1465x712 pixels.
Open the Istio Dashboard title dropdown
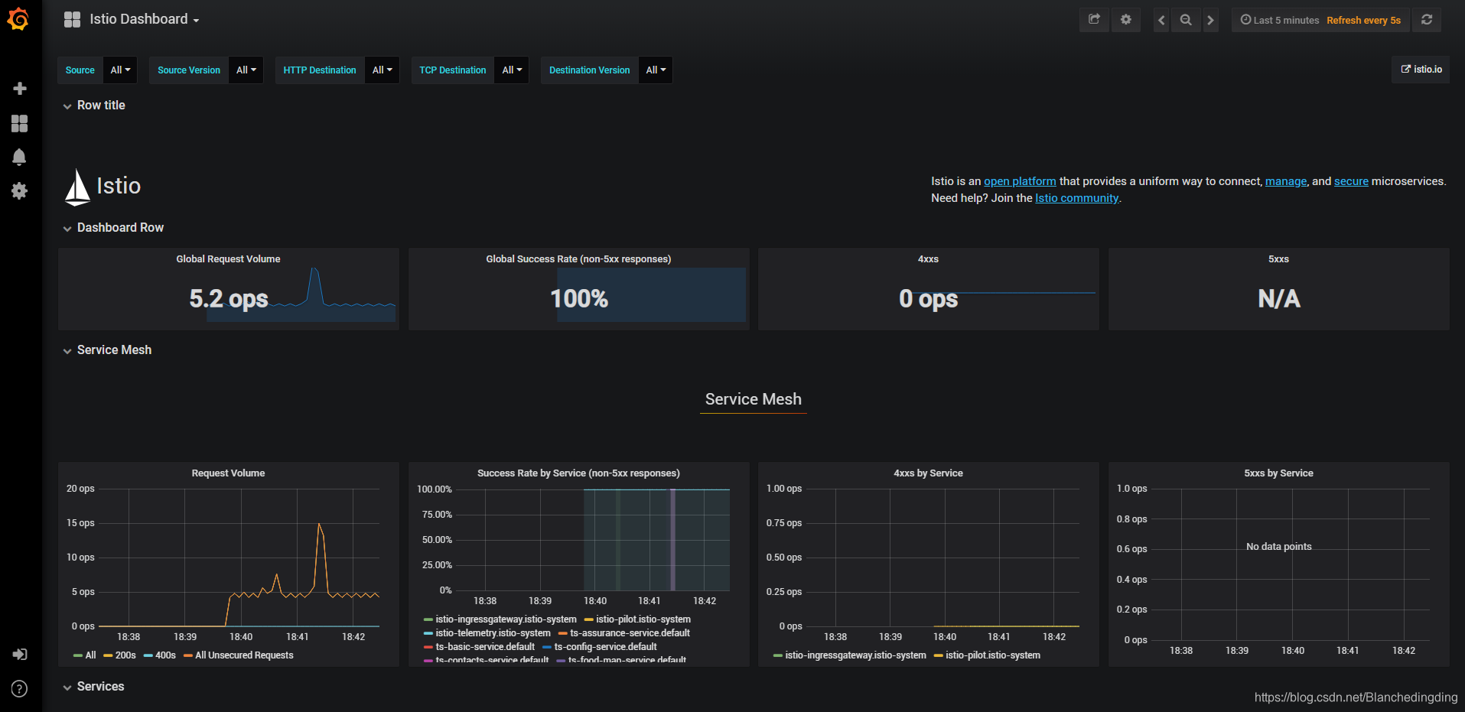(144, 19)
